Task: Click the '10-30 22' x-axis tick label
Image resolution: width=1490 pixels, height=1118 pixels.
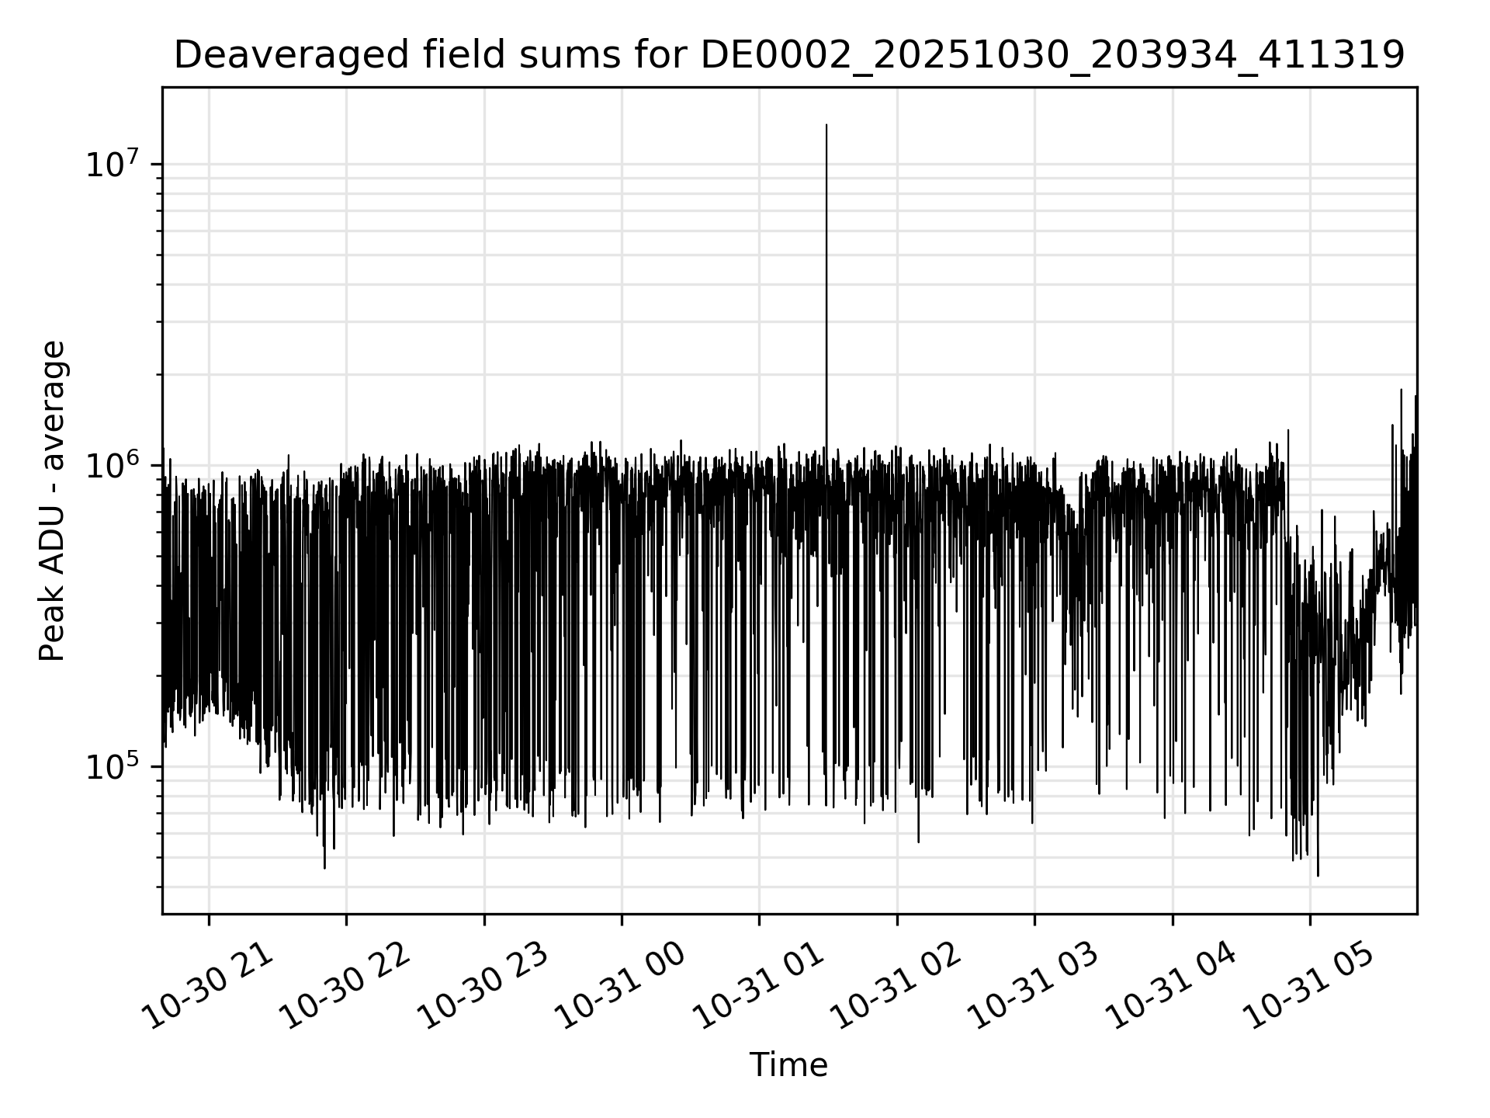Action: [345, 986]
